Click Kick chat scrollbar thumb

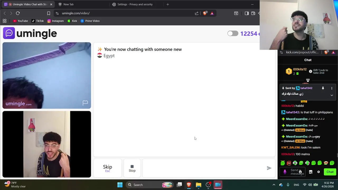click(x=337, y=156)
